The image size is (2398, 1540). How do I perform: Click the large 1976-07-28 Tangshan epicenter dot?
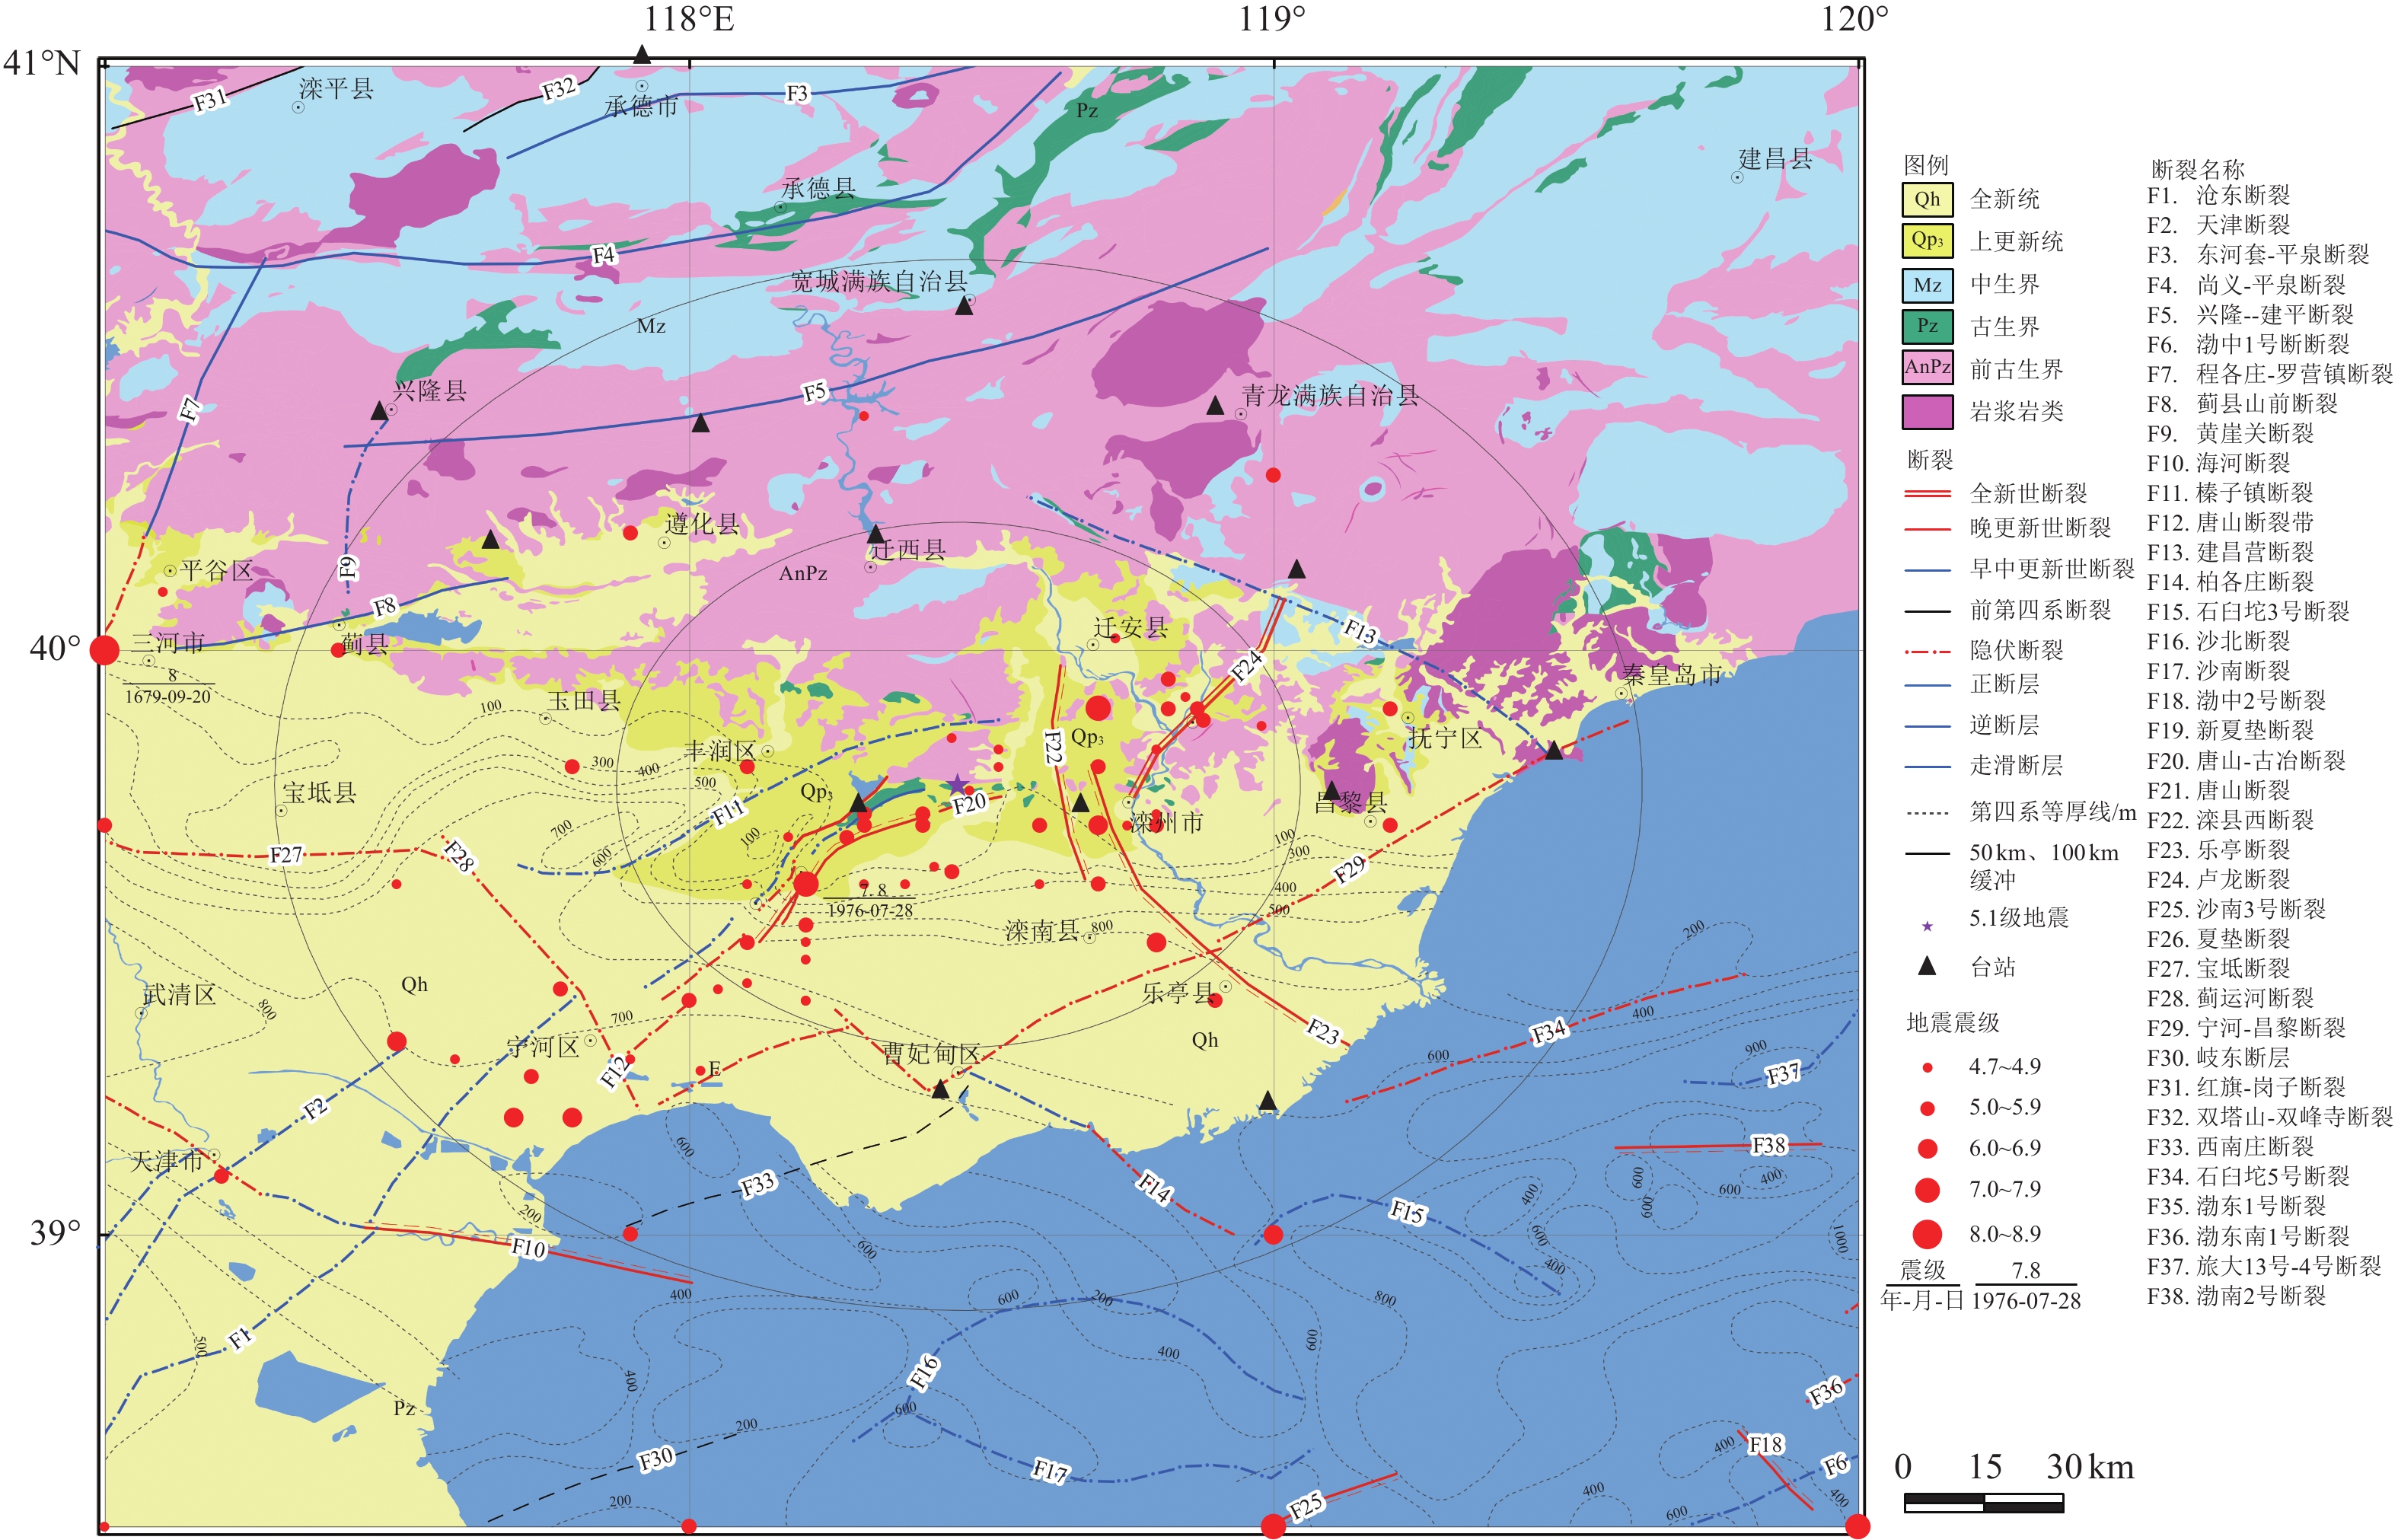click(806, 884)
